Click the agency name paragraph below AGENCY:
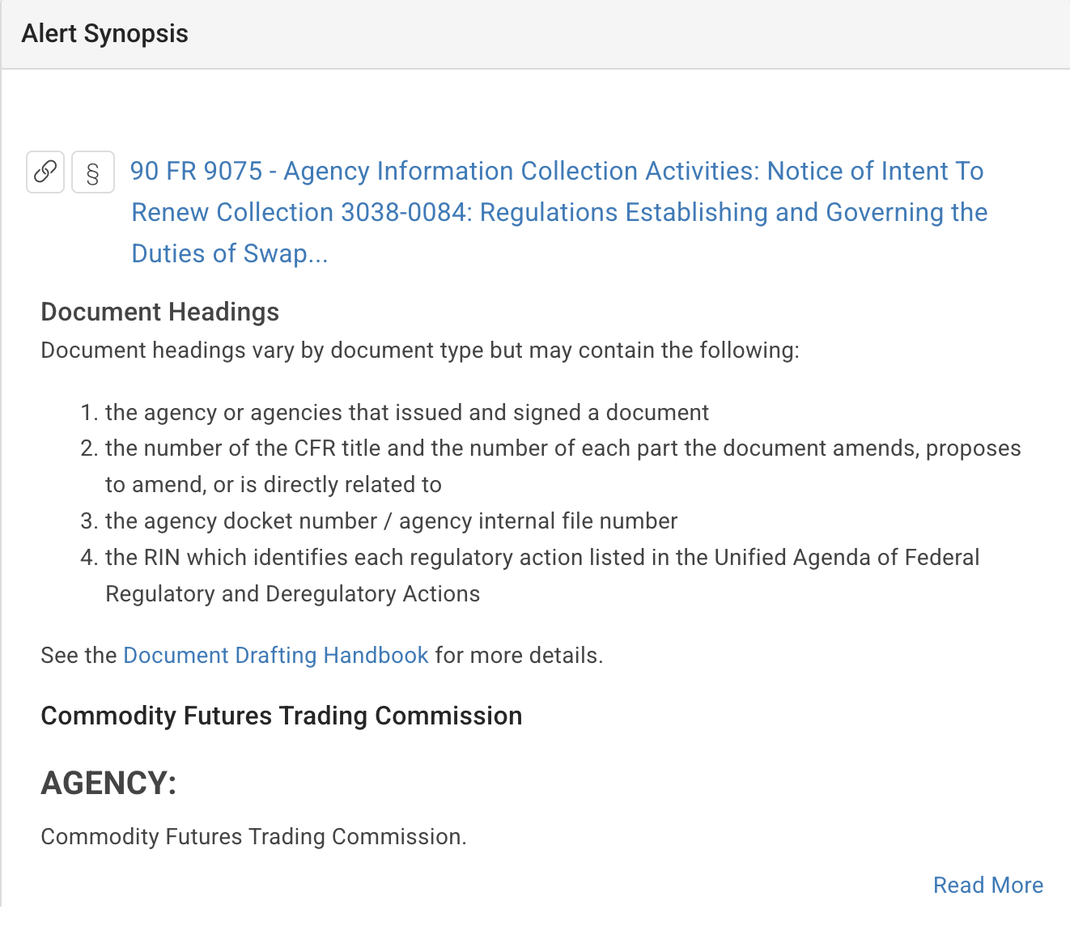1070x926 pixels. click(x=253, y=836)
